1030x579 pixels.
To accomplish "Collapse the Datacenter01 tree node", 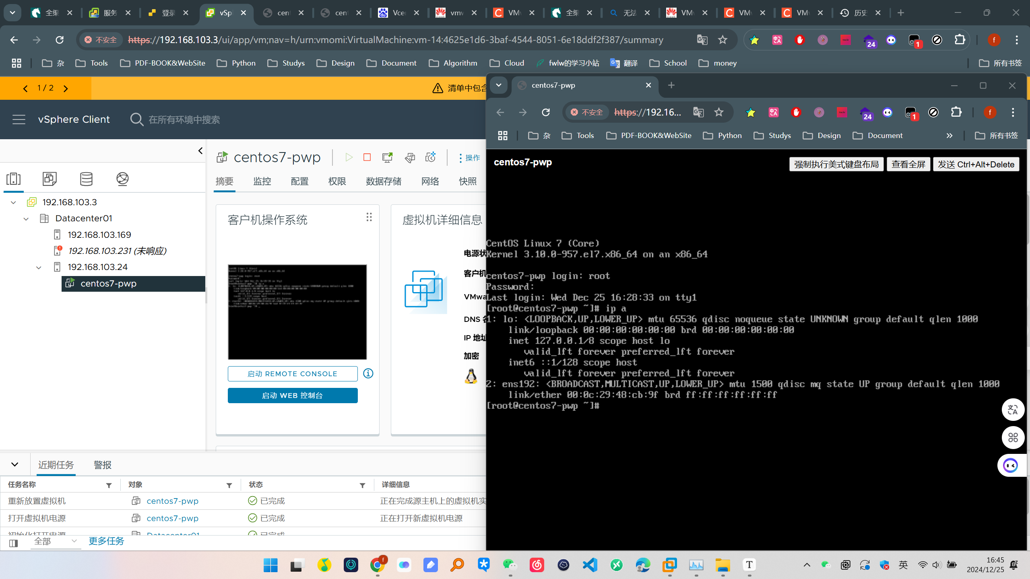I will [26, 219].
